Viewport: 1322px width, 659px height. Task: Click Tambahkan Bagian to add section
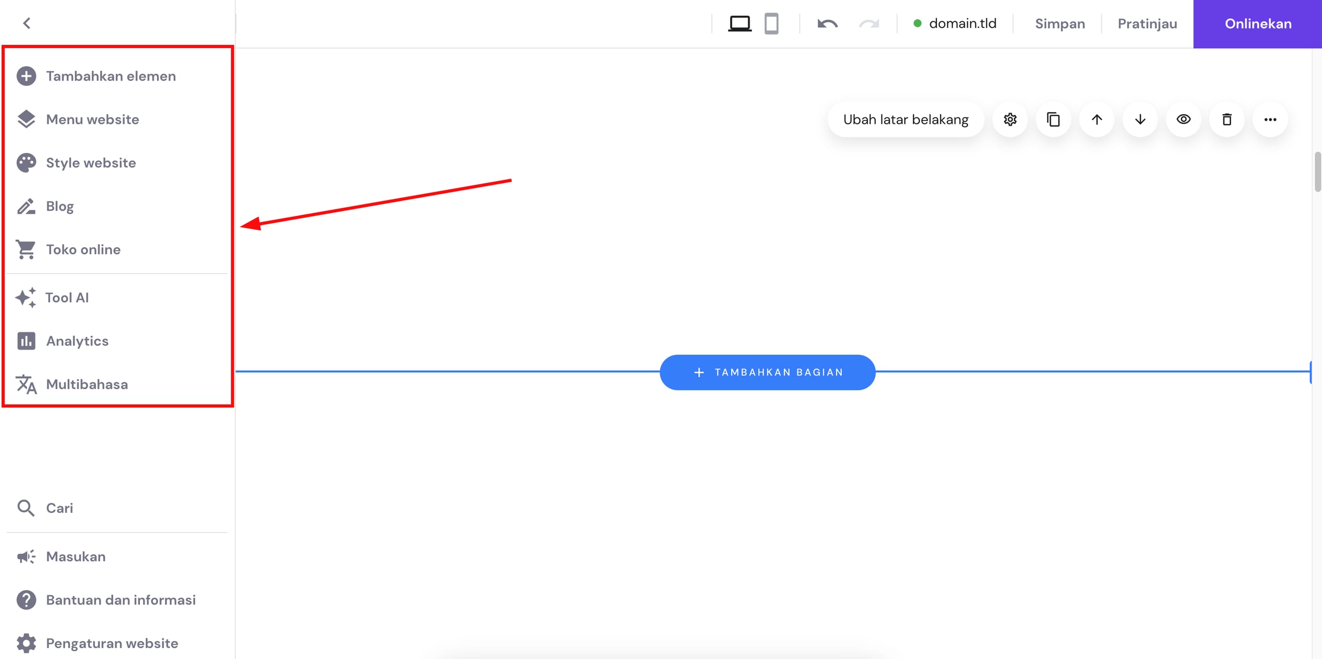[767, 372]
